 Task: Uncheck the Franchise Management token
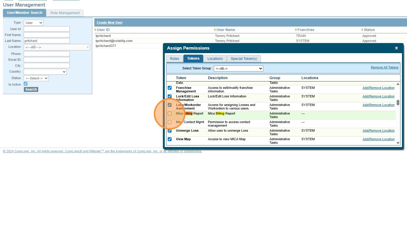170,88
